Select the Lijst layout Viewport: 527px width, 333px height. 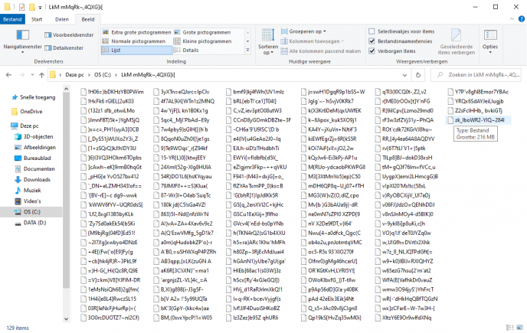(136, 50)
